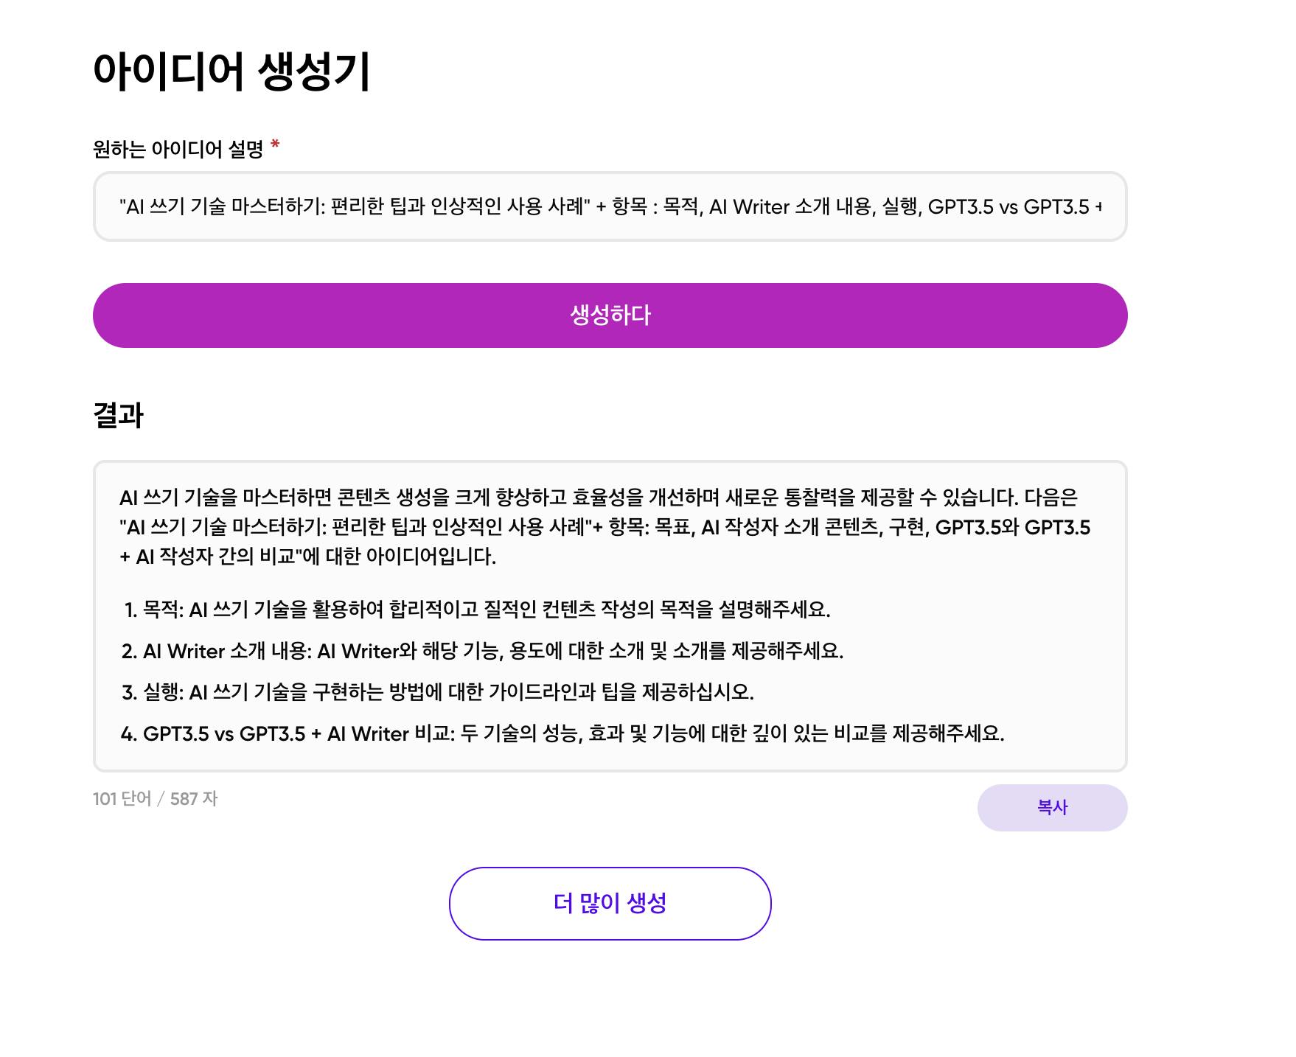Click the list number 1. in the result
The height and width of the screenshot is (1057, 1296).
[131, 610]
